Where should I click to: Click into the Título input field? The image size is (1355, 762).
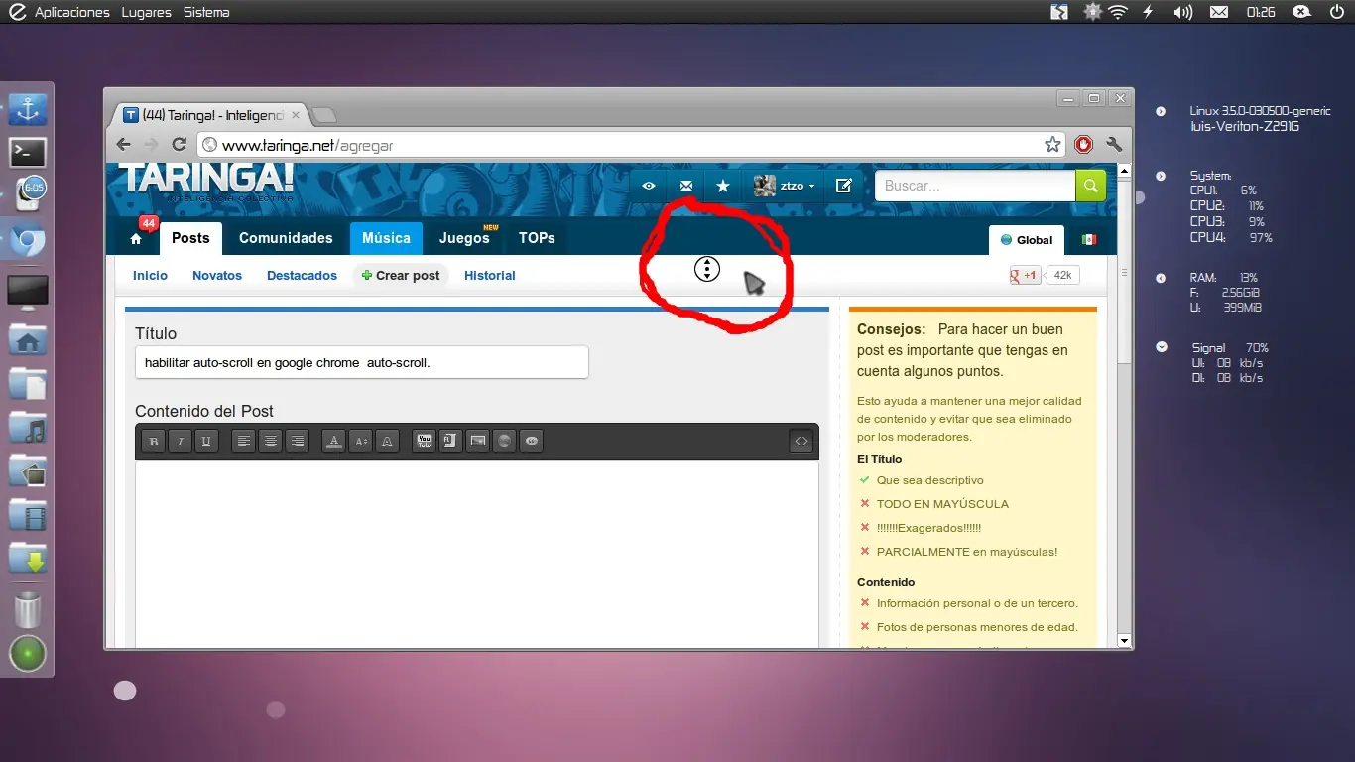point(362,362)
